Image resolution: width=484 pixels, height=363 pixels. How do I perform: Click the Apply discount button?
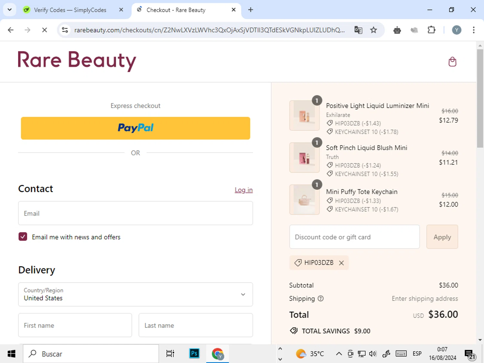tap(442, 237)
